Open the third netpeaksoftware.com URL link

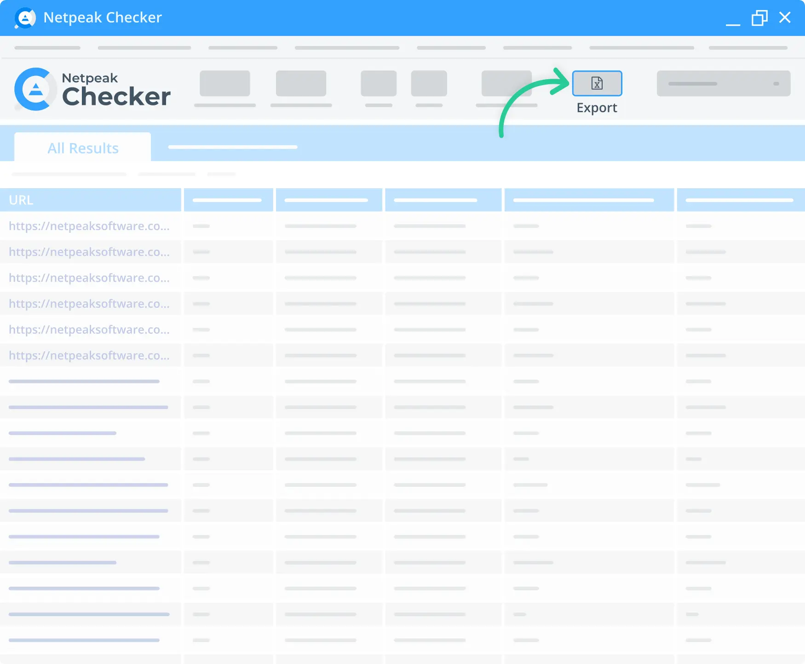click(x=89, y=277)
